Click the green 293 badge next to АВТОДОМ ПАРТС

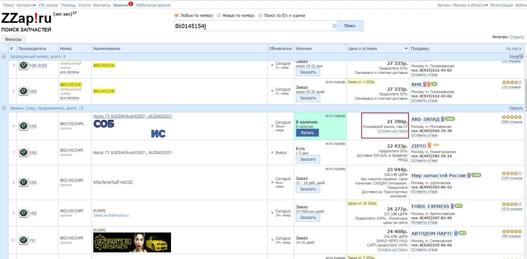[462, 233]
